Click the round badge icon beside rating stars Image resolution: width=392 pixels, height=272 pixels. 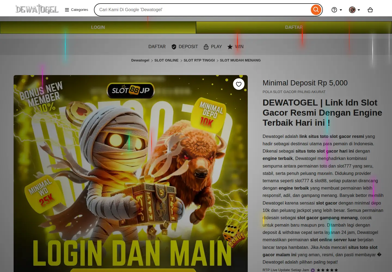[x=313, y=270]
